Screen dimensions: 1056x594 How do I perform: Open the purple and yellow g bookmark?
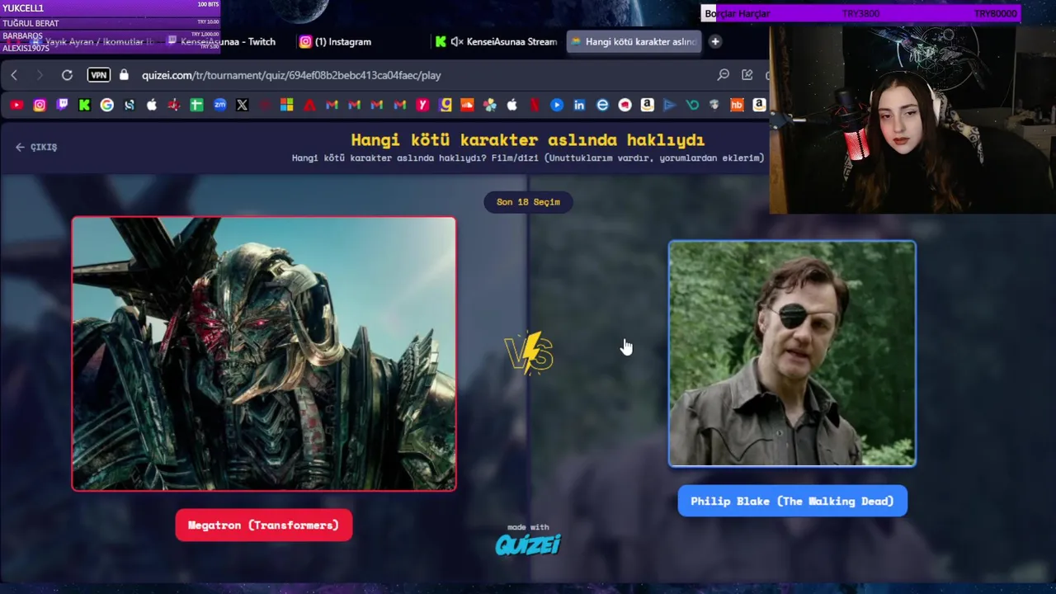(445, 105)
